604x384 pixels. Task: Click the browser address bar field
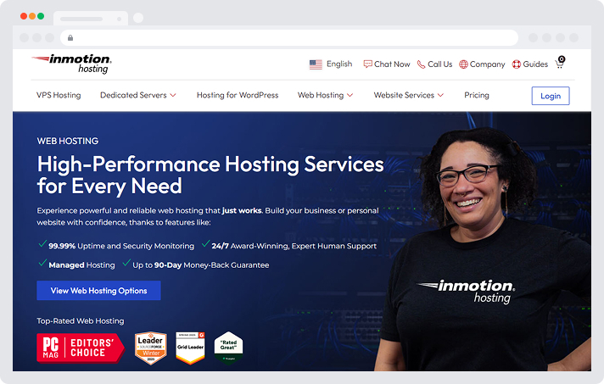289,37
